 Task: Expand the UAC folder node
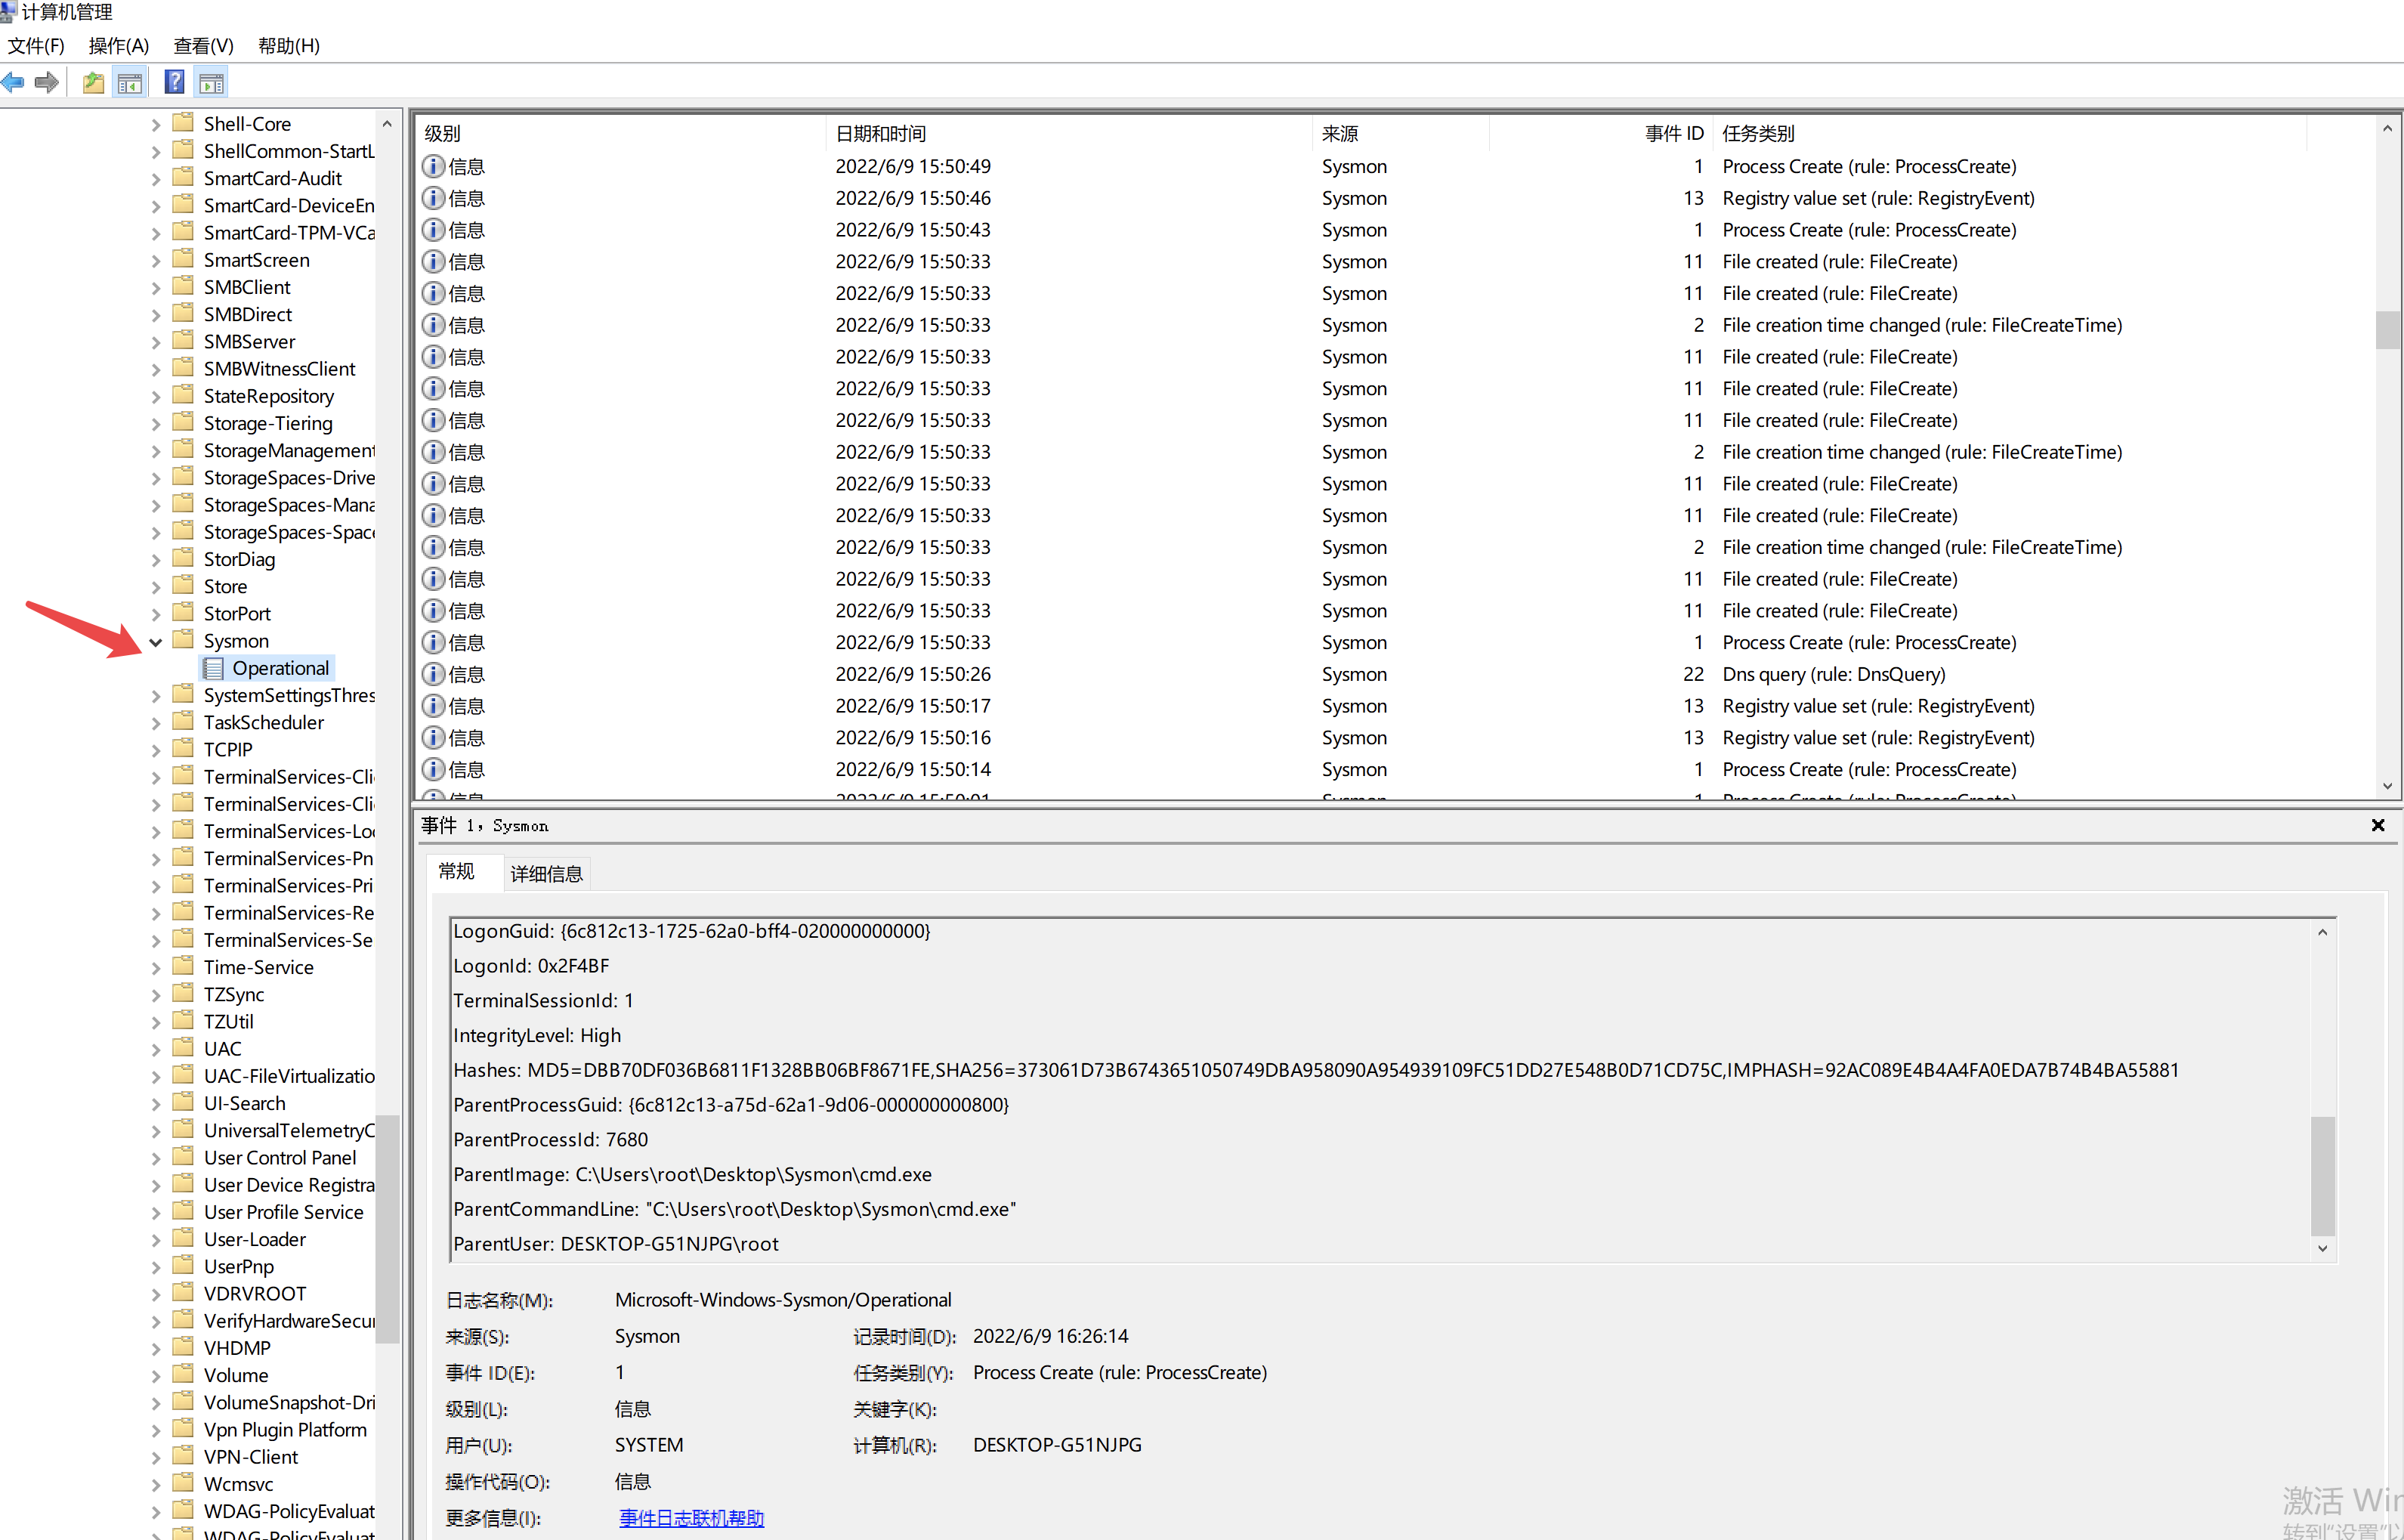click(x=156, y=1050)
